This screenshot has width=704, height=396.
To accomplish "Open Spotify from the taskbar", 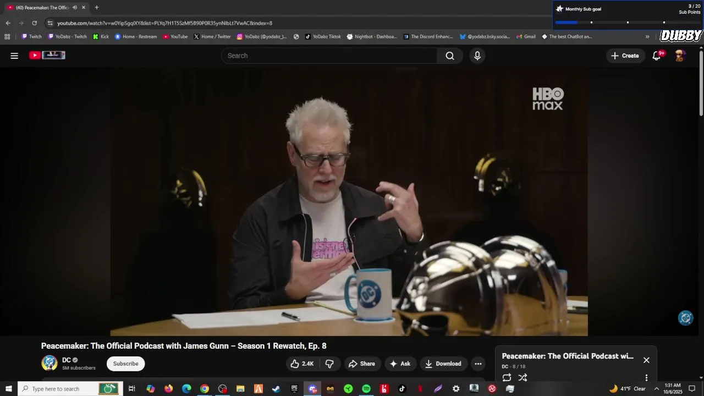I will coord(366,389).
